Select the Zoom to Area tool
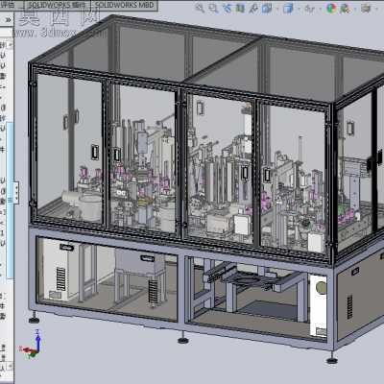384x384 pixels. coord(213,8)
